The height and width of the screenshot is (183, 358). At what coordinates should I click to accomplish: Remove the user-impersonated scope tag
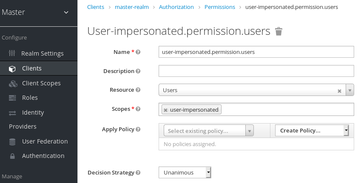click(x=166, y=110)
